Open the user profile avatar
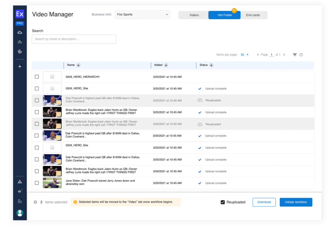This screenshot has width=335, height=226. (x=20, y=213)
